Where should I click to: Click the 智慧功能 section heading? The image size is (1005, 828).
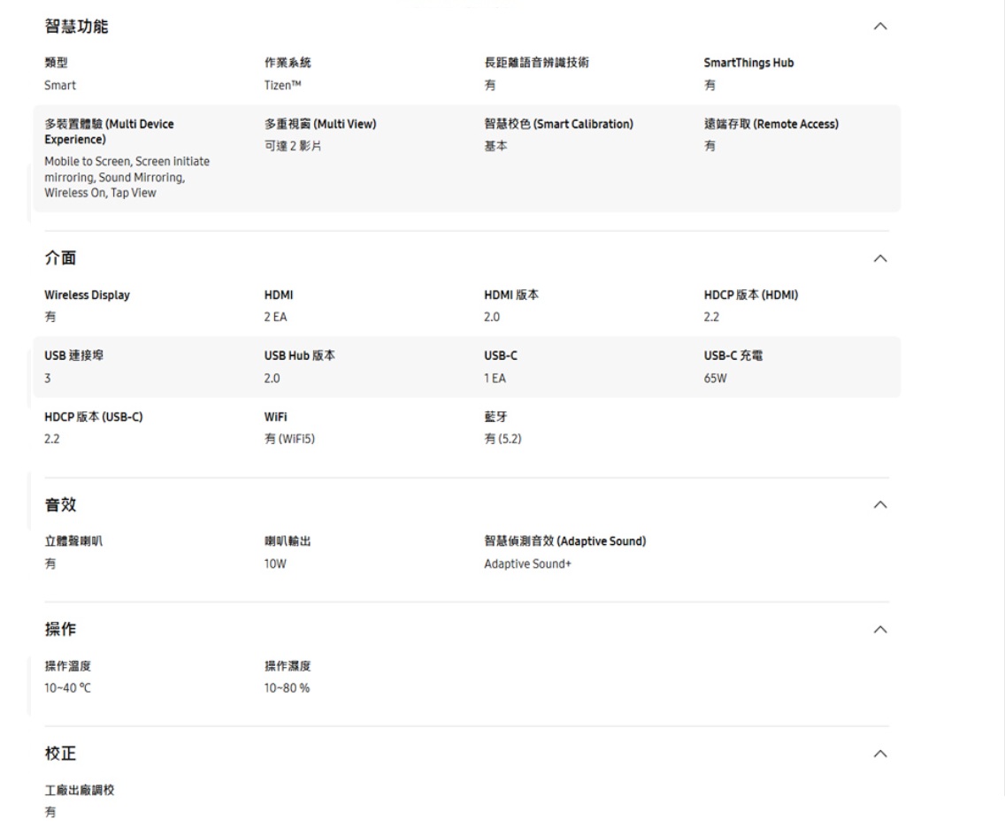pos(76,27)
